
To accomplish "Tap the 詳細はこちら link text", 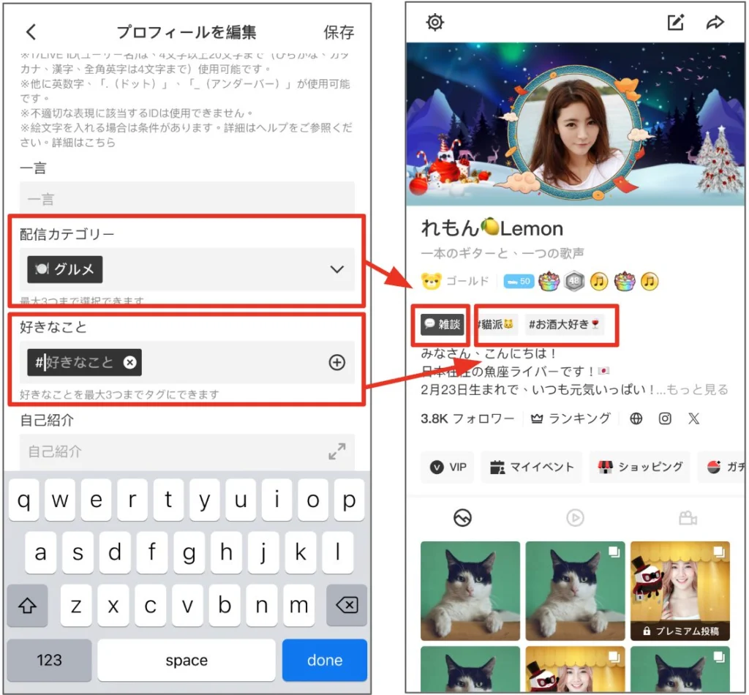I will point(83,143).
